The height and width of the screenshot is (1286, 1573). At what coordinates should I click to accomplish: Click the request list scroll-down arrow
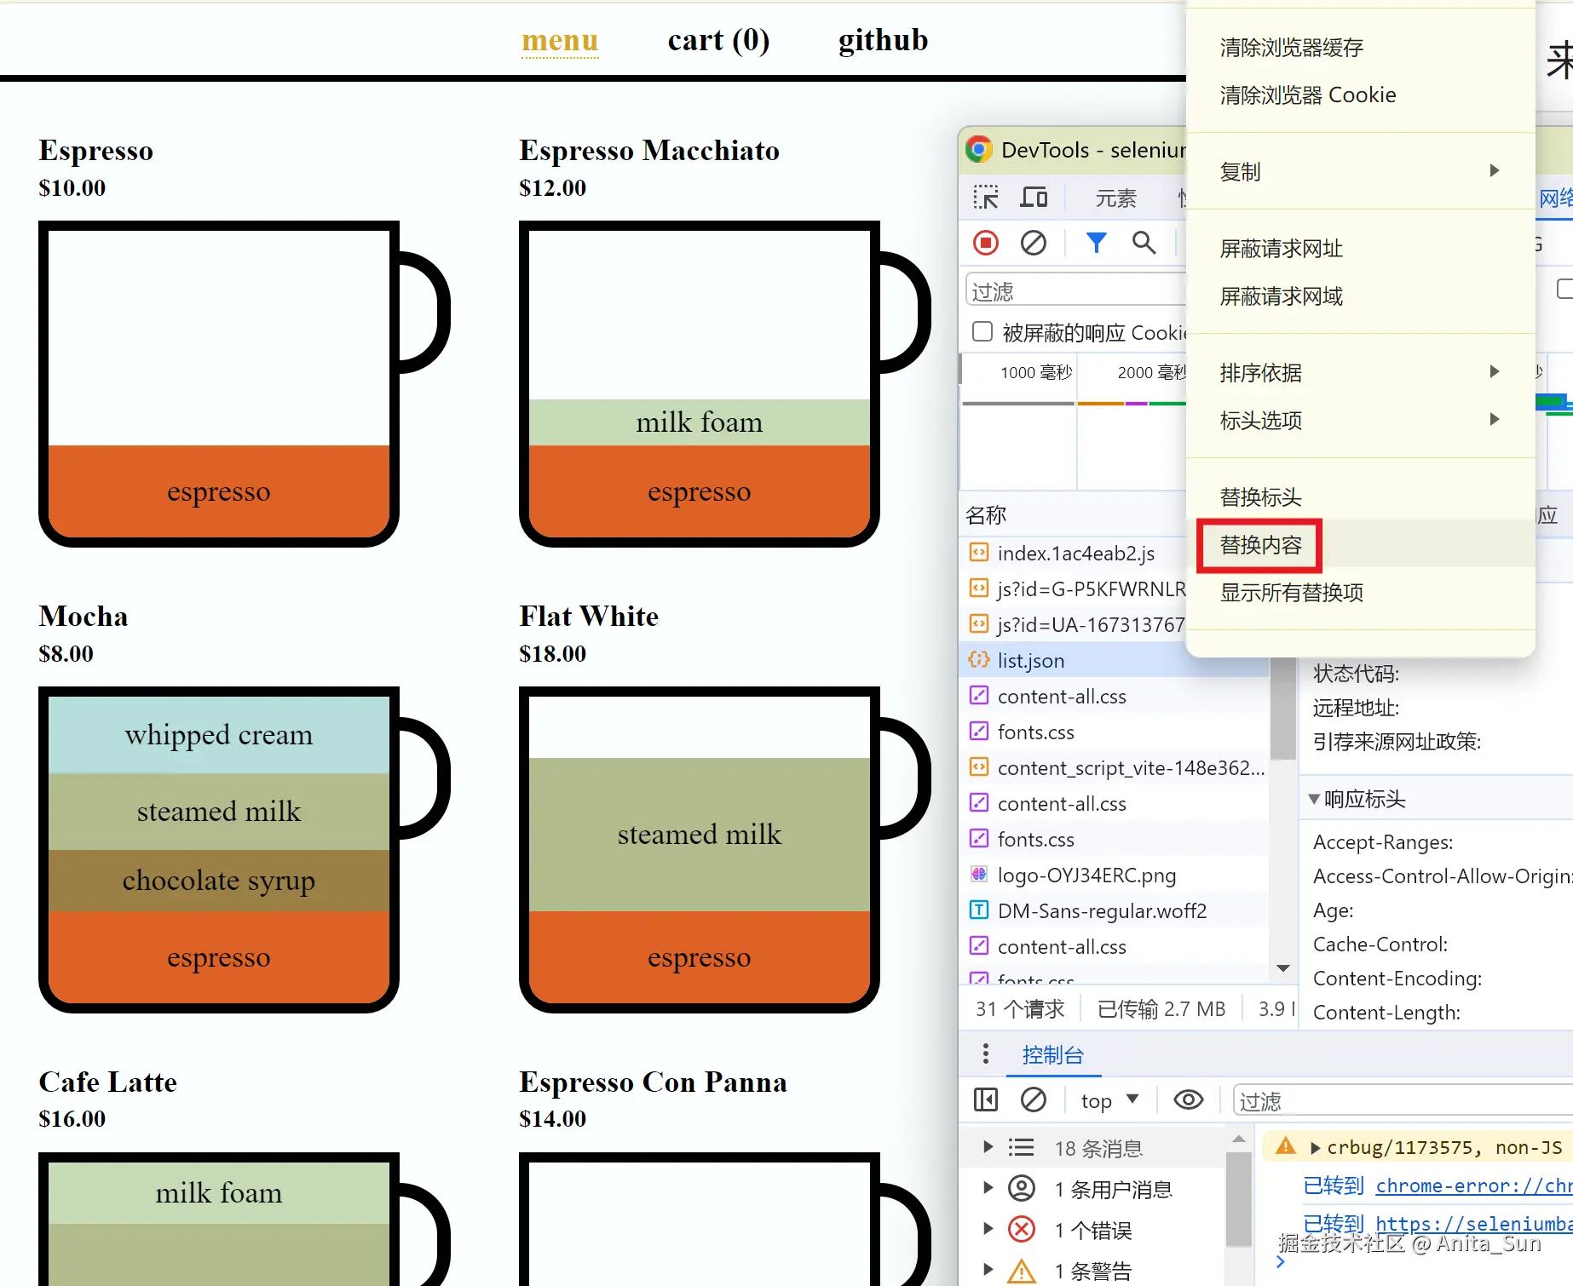coord(1282,968)
